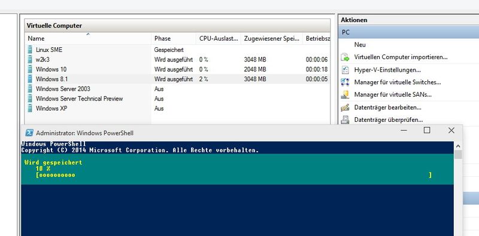Click the Windows Server Technical Preview VM icon
This screenshot has height=236, width=479.
(x=29, y=99)
